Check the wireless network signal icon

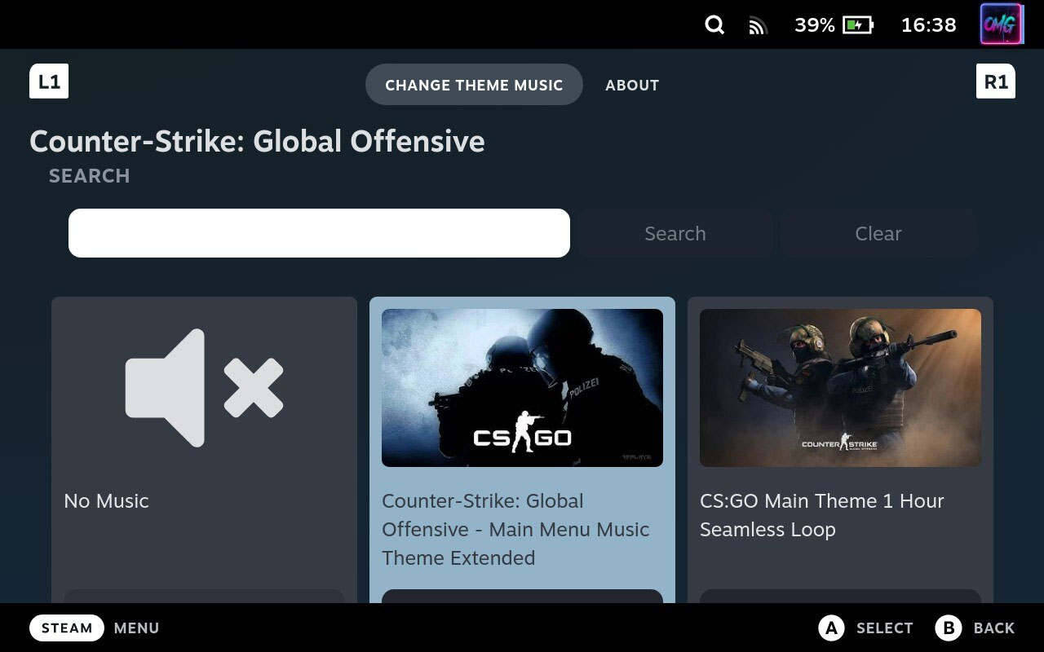[x=758, y=26]
